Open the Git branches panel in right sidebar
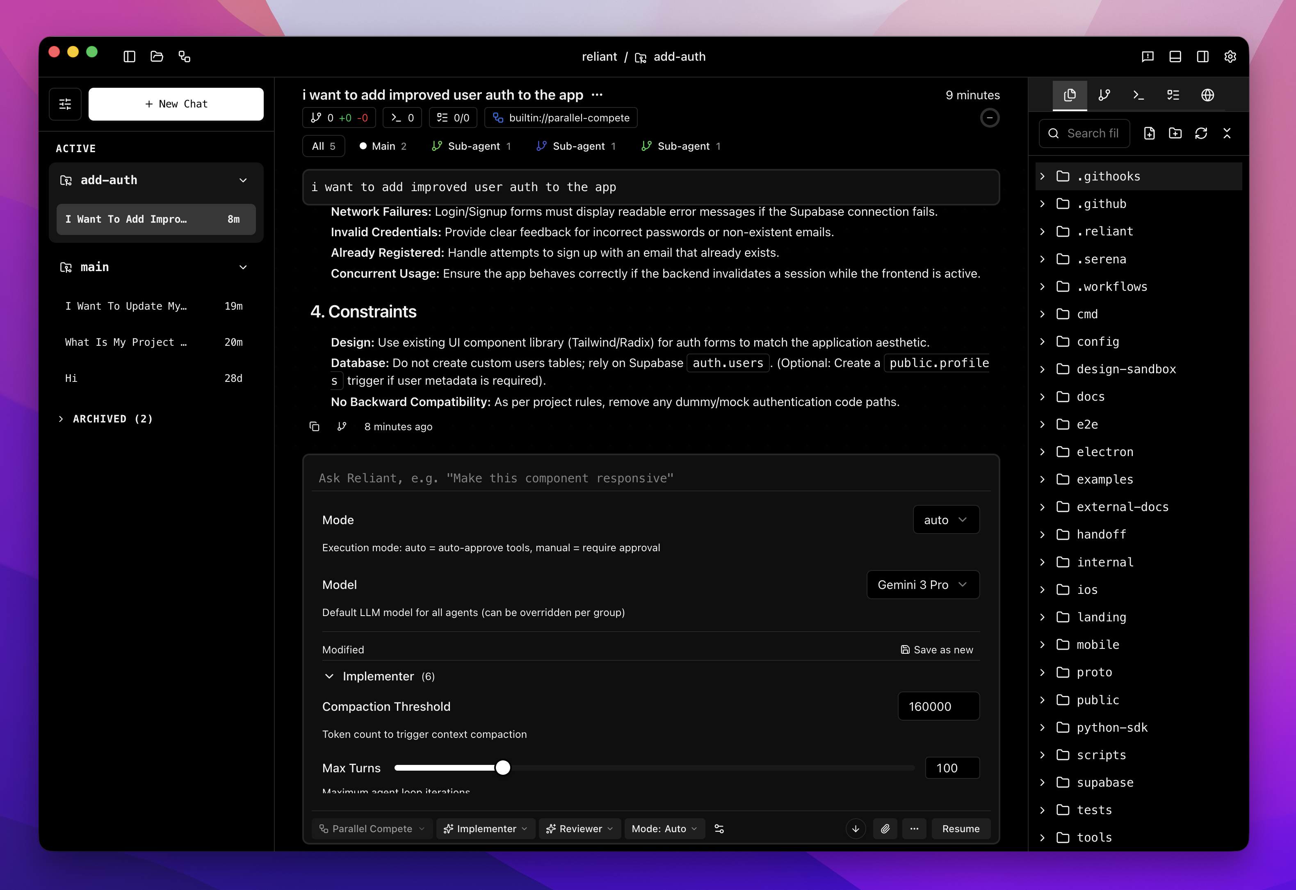The image size is (1296, 890). coord(1104,95)
